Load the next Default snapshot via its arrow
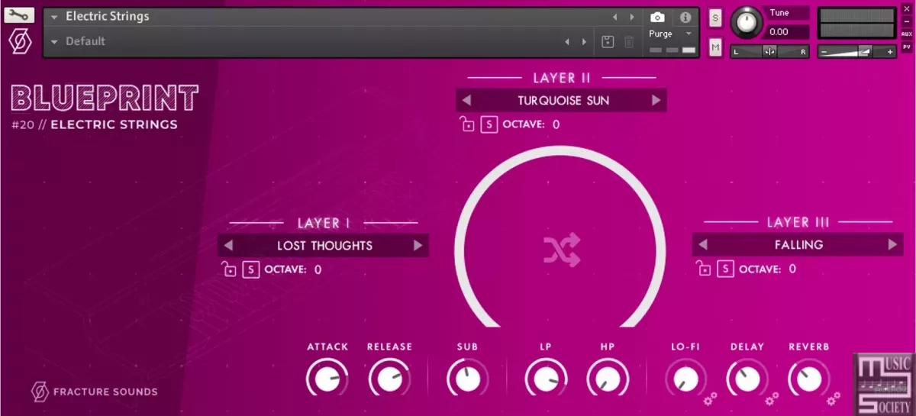The height and width of the screenshot is (416, 916). pyautogui.click(x=585, y=42)
